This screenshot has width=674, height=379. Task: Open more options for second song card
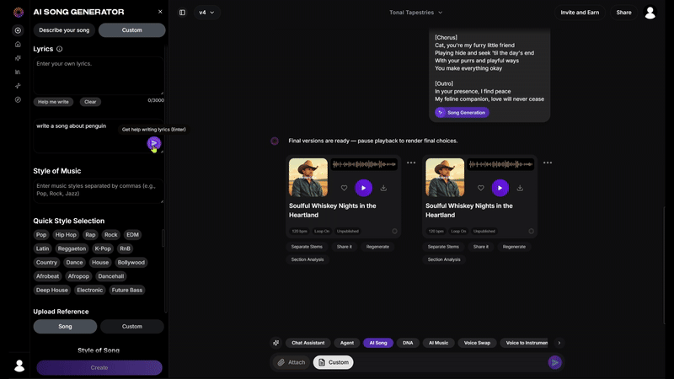point(547,163)
